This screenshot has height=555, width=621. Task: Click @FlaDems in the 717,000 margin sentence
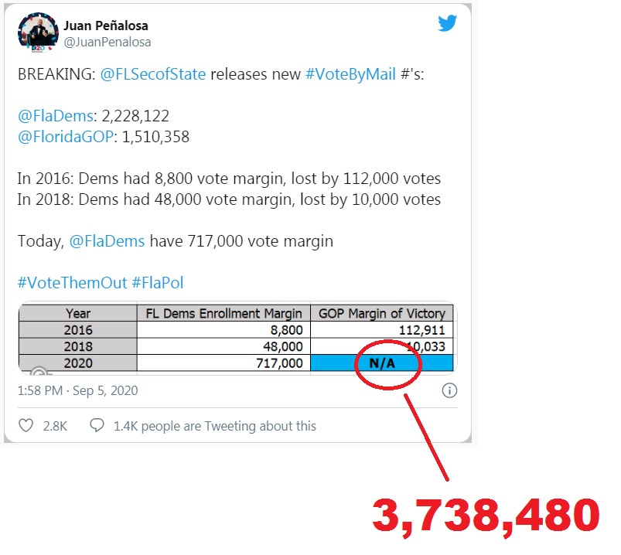(x=107, y=240)
